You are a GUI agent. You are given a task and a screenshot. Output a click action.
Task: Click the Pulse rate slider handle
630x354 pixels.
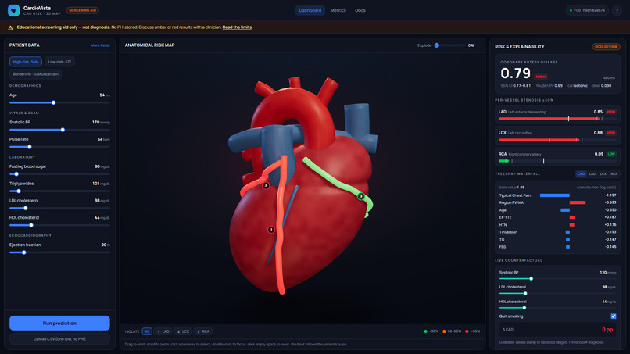(x=30, y=147)
